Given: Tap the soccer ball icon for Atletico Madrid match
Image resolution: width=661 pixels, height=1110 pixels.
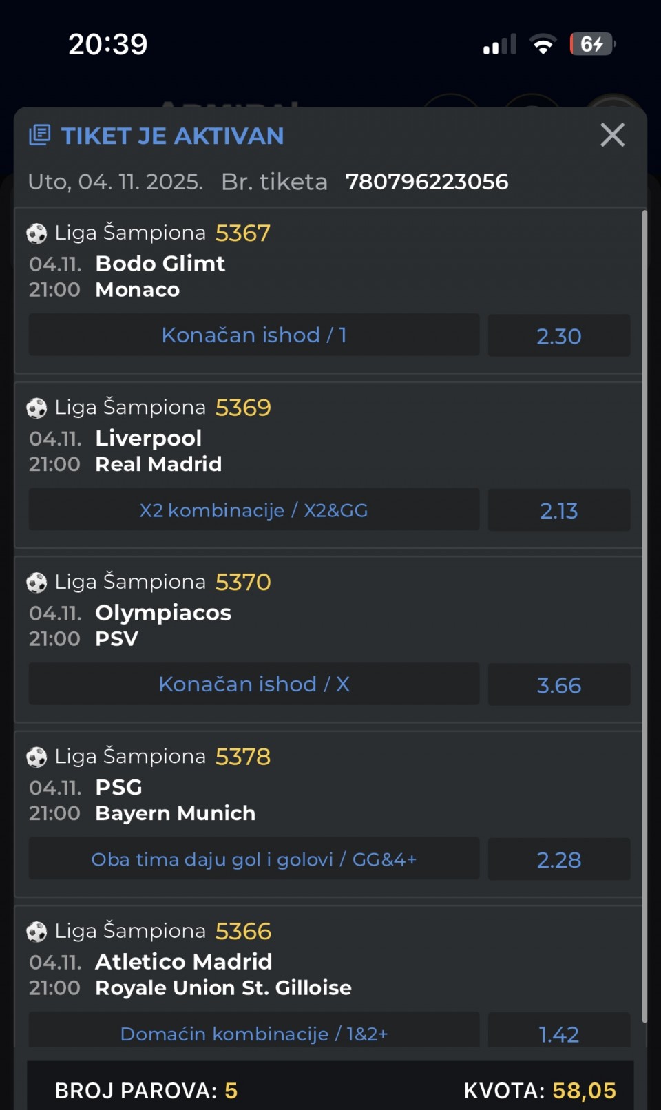Looking at the screenshot, I should (x=36, y=932).
